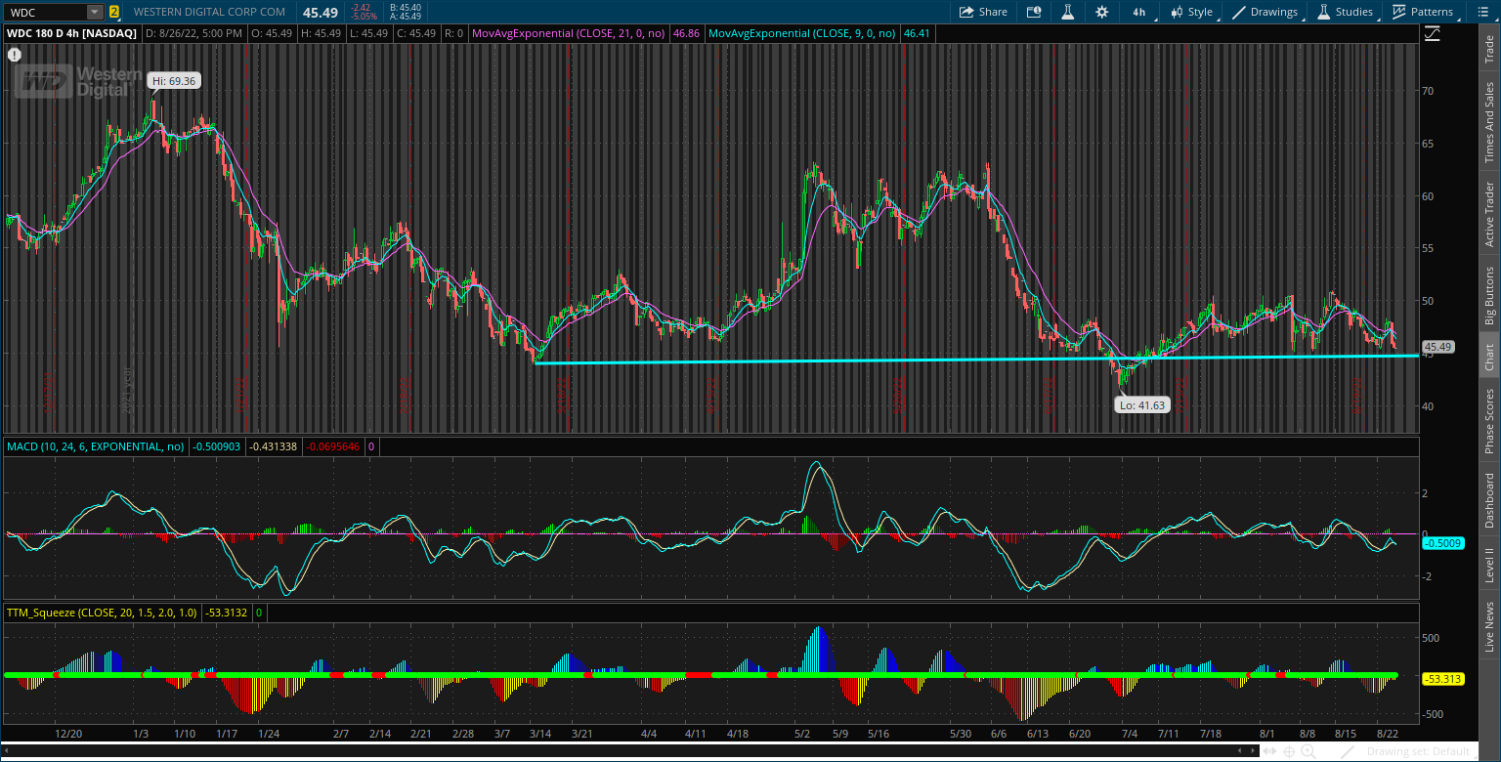Click the -0.431338 MACD signal value
1501x762 pixels.
[x=272, y=446]
